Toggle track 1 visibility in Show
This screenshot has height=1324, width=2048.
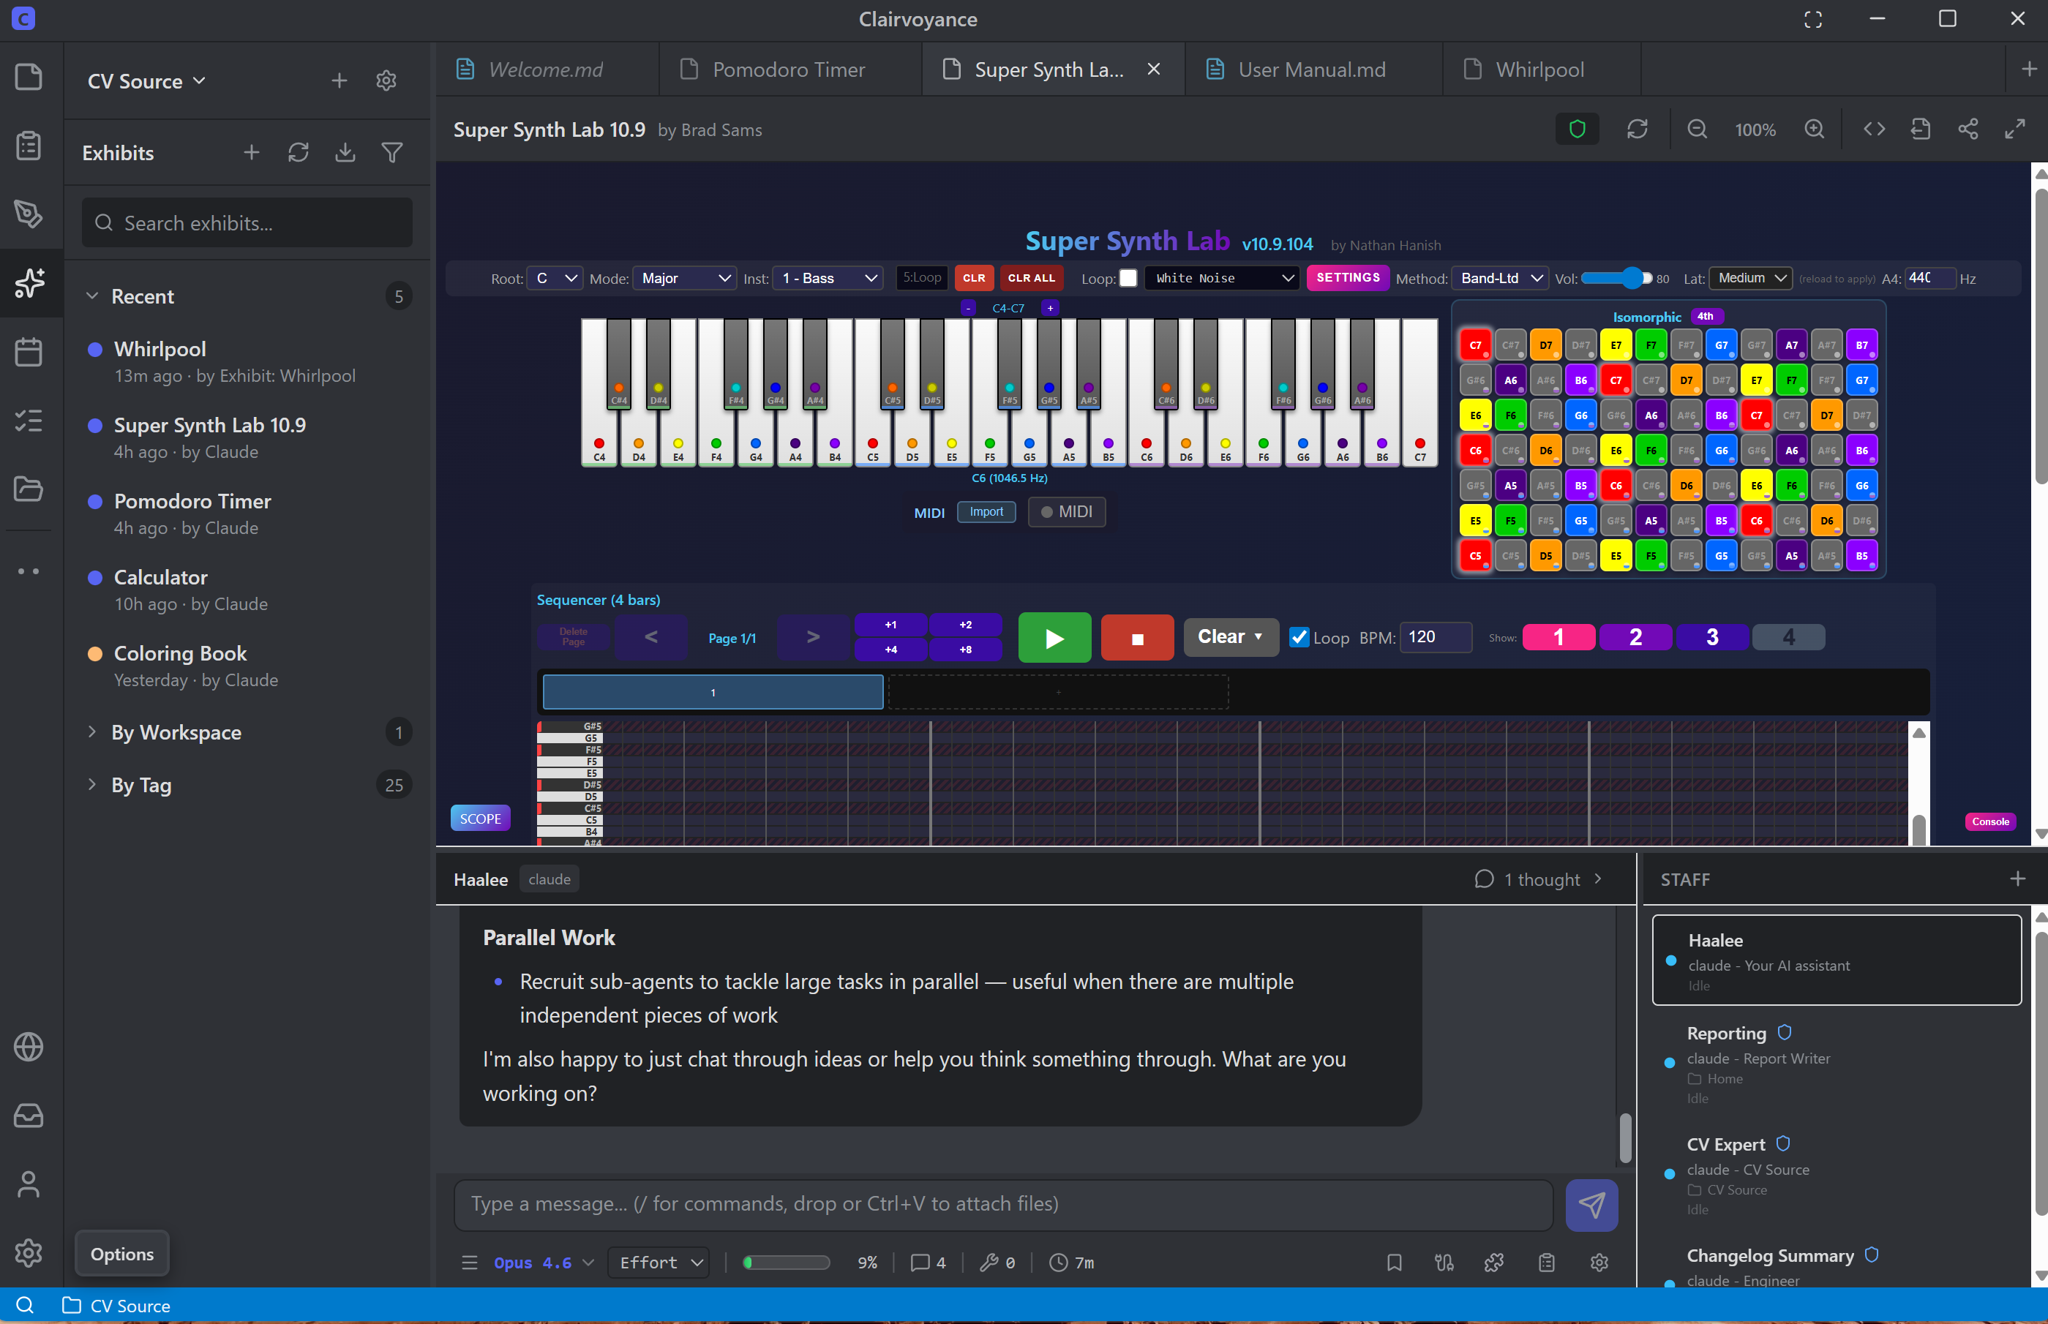pyautogui.click(x=1558, y=637)
